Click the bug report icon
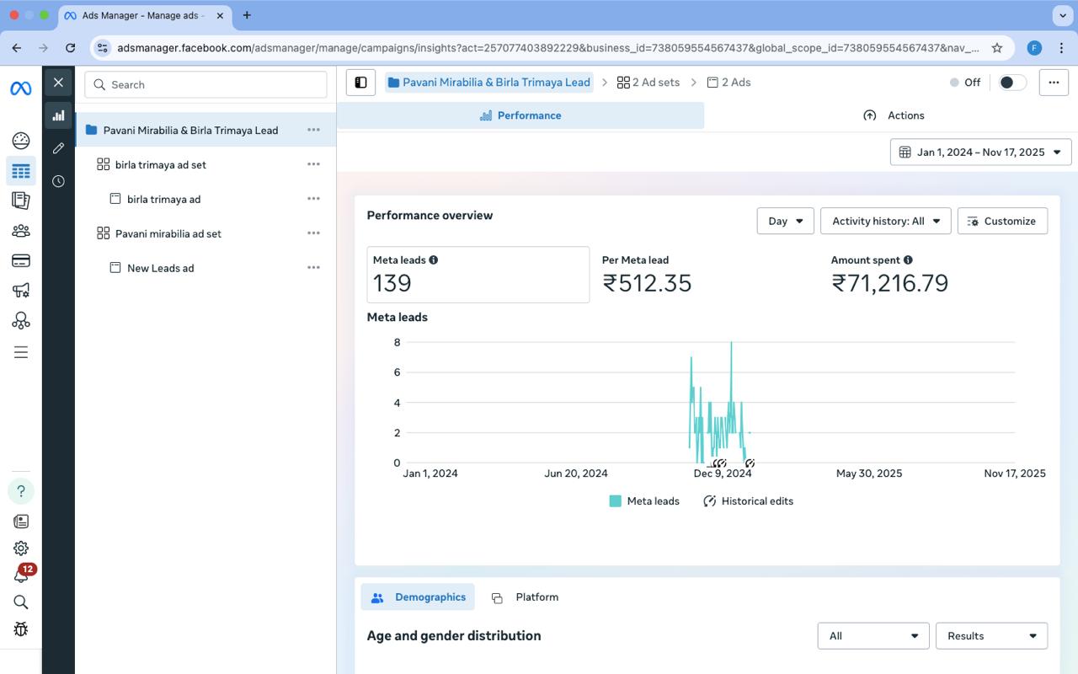 (21, 629)
